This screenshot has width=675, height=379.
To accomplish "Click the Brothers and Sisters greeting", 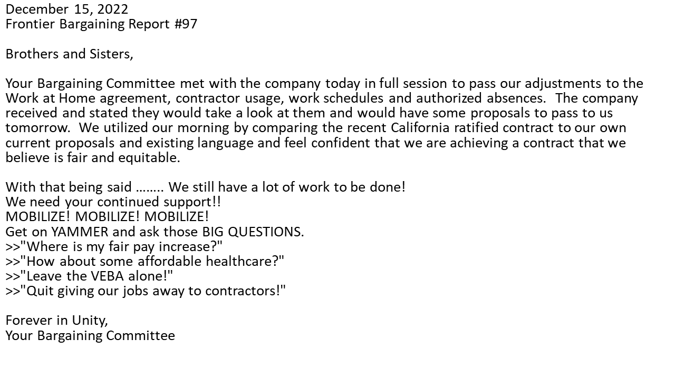I will 70,54.
